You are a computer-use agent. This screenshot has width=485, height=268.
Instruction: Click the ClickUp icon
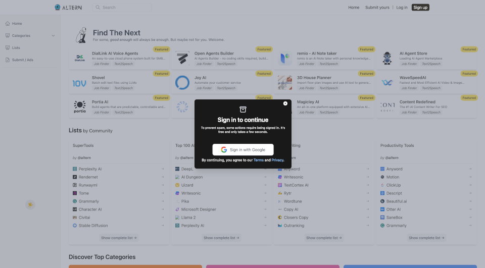(382, 185)
